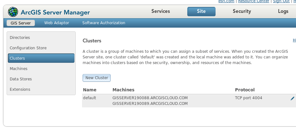The width and height of the screenshot is (296, 135).
Task: Select Clusters in the sidebar
Action: click(41, 58)
